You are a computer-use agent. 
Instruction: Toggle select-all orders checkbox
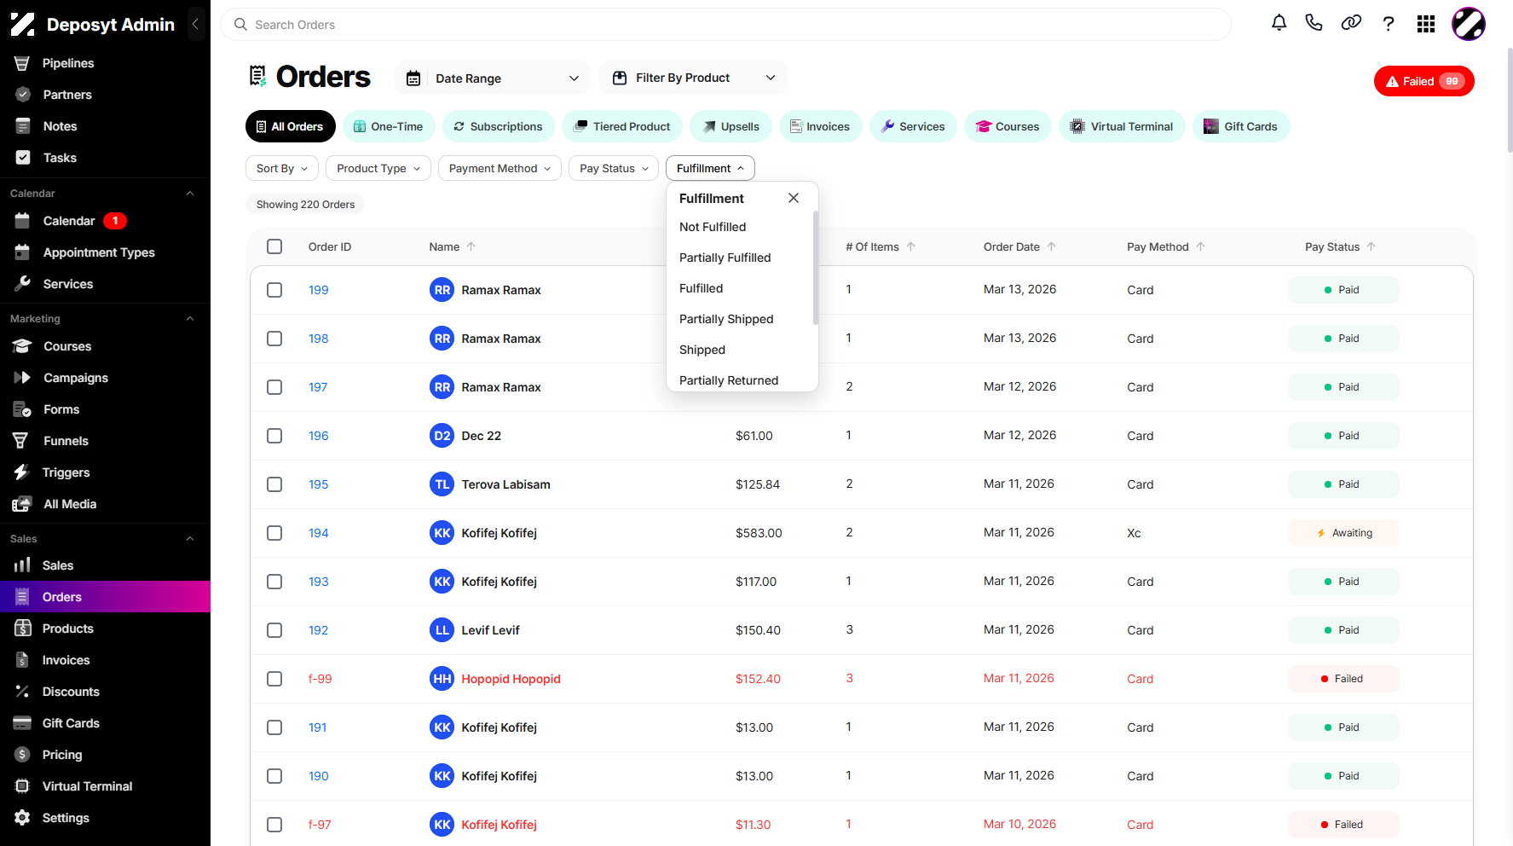[x=274, y=246]
